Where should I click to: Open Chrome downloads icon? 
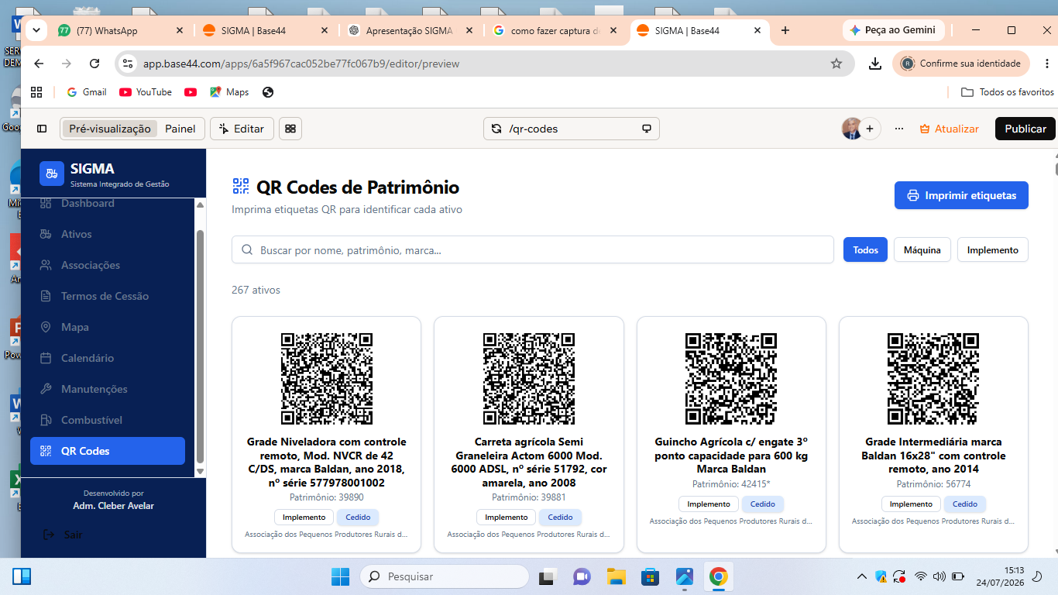coord(875,64)
